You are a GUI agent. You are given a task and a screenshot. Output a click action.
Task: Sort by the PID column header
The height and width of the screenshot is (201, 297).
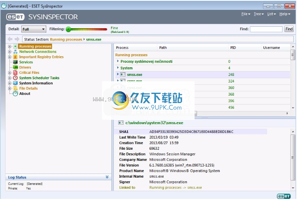(x=244, y=48)
